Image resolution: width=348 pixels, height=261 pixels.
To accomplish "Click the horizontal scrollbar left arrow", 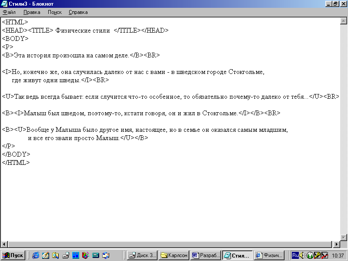I will point(4,244).
